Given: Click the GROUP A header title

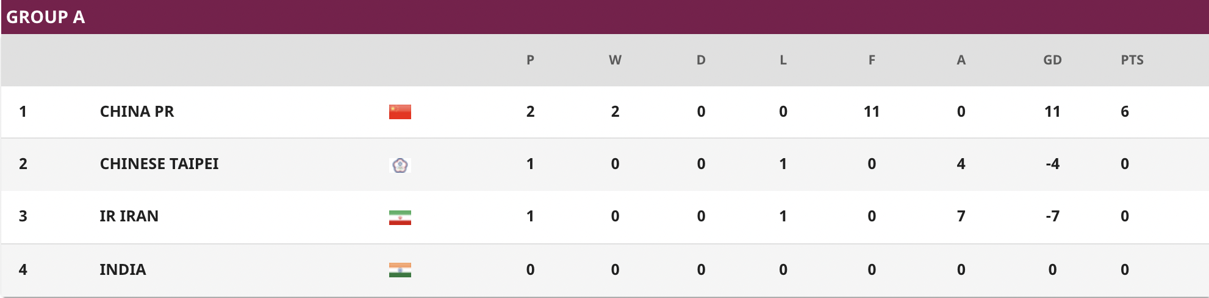Looking at the screenshot, I should point(46,17).
